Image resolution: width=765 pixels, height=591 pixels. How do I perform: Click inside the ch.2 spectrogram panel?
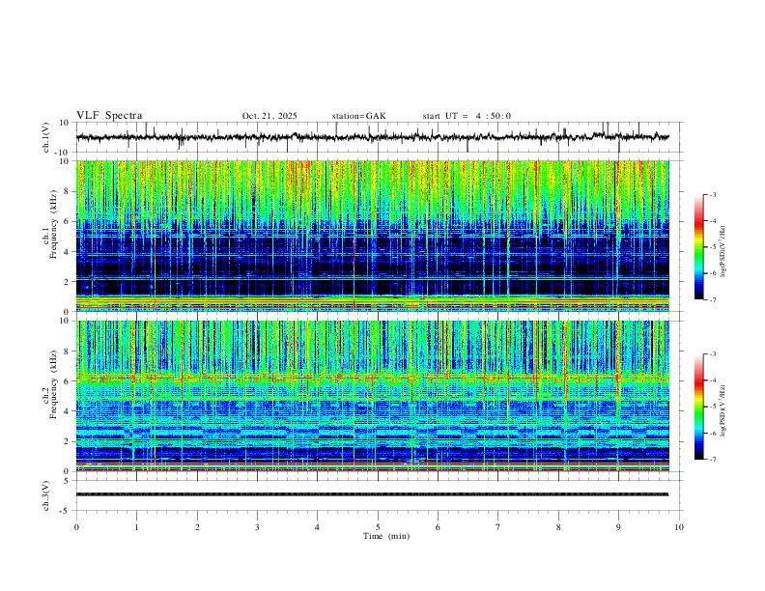[372, 396]
